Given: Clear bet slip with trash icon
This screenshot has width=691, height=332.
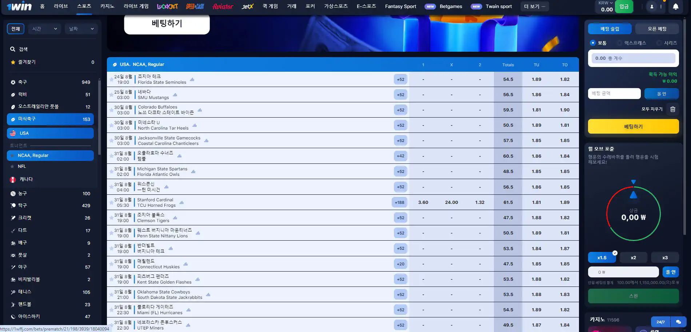Looking at the screenshot, I should point(672,109).
